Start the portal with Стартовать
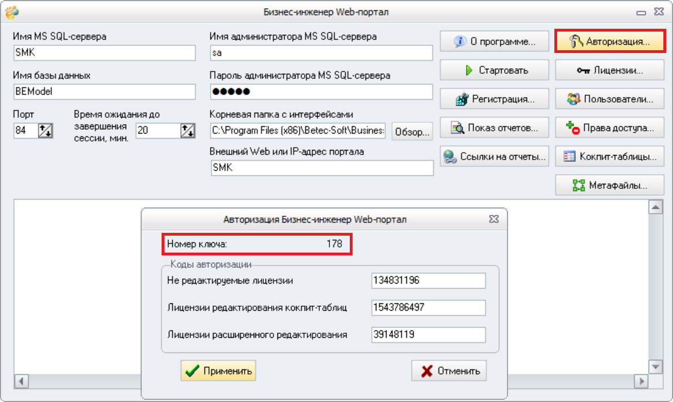673x402 pixels. point(494,70)
